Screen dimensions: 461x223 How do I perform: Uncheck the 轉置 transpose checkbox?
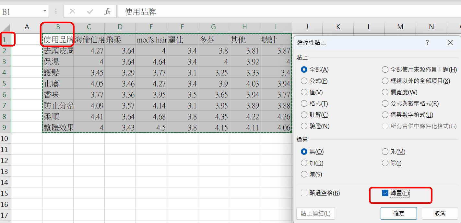pos(385,193)
